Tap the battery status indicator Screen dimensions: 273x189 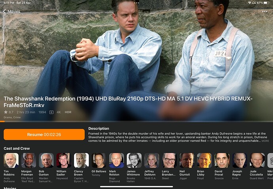tap(267, 3)
